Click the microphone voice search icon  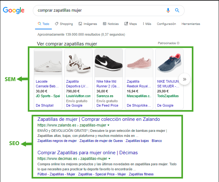tap(168, 10)
